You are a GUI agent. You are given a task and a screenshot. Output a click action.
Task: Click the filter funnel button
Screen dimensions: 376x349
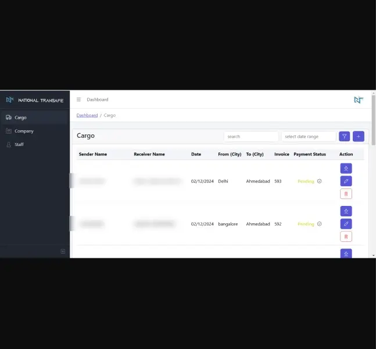pyautogui.click(x=344, y=136)
